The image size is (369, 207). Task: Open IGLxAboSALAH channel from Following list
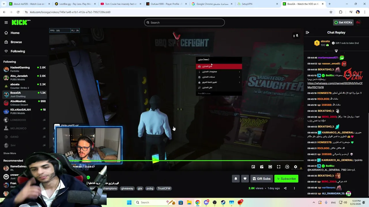tap(25, 111)
